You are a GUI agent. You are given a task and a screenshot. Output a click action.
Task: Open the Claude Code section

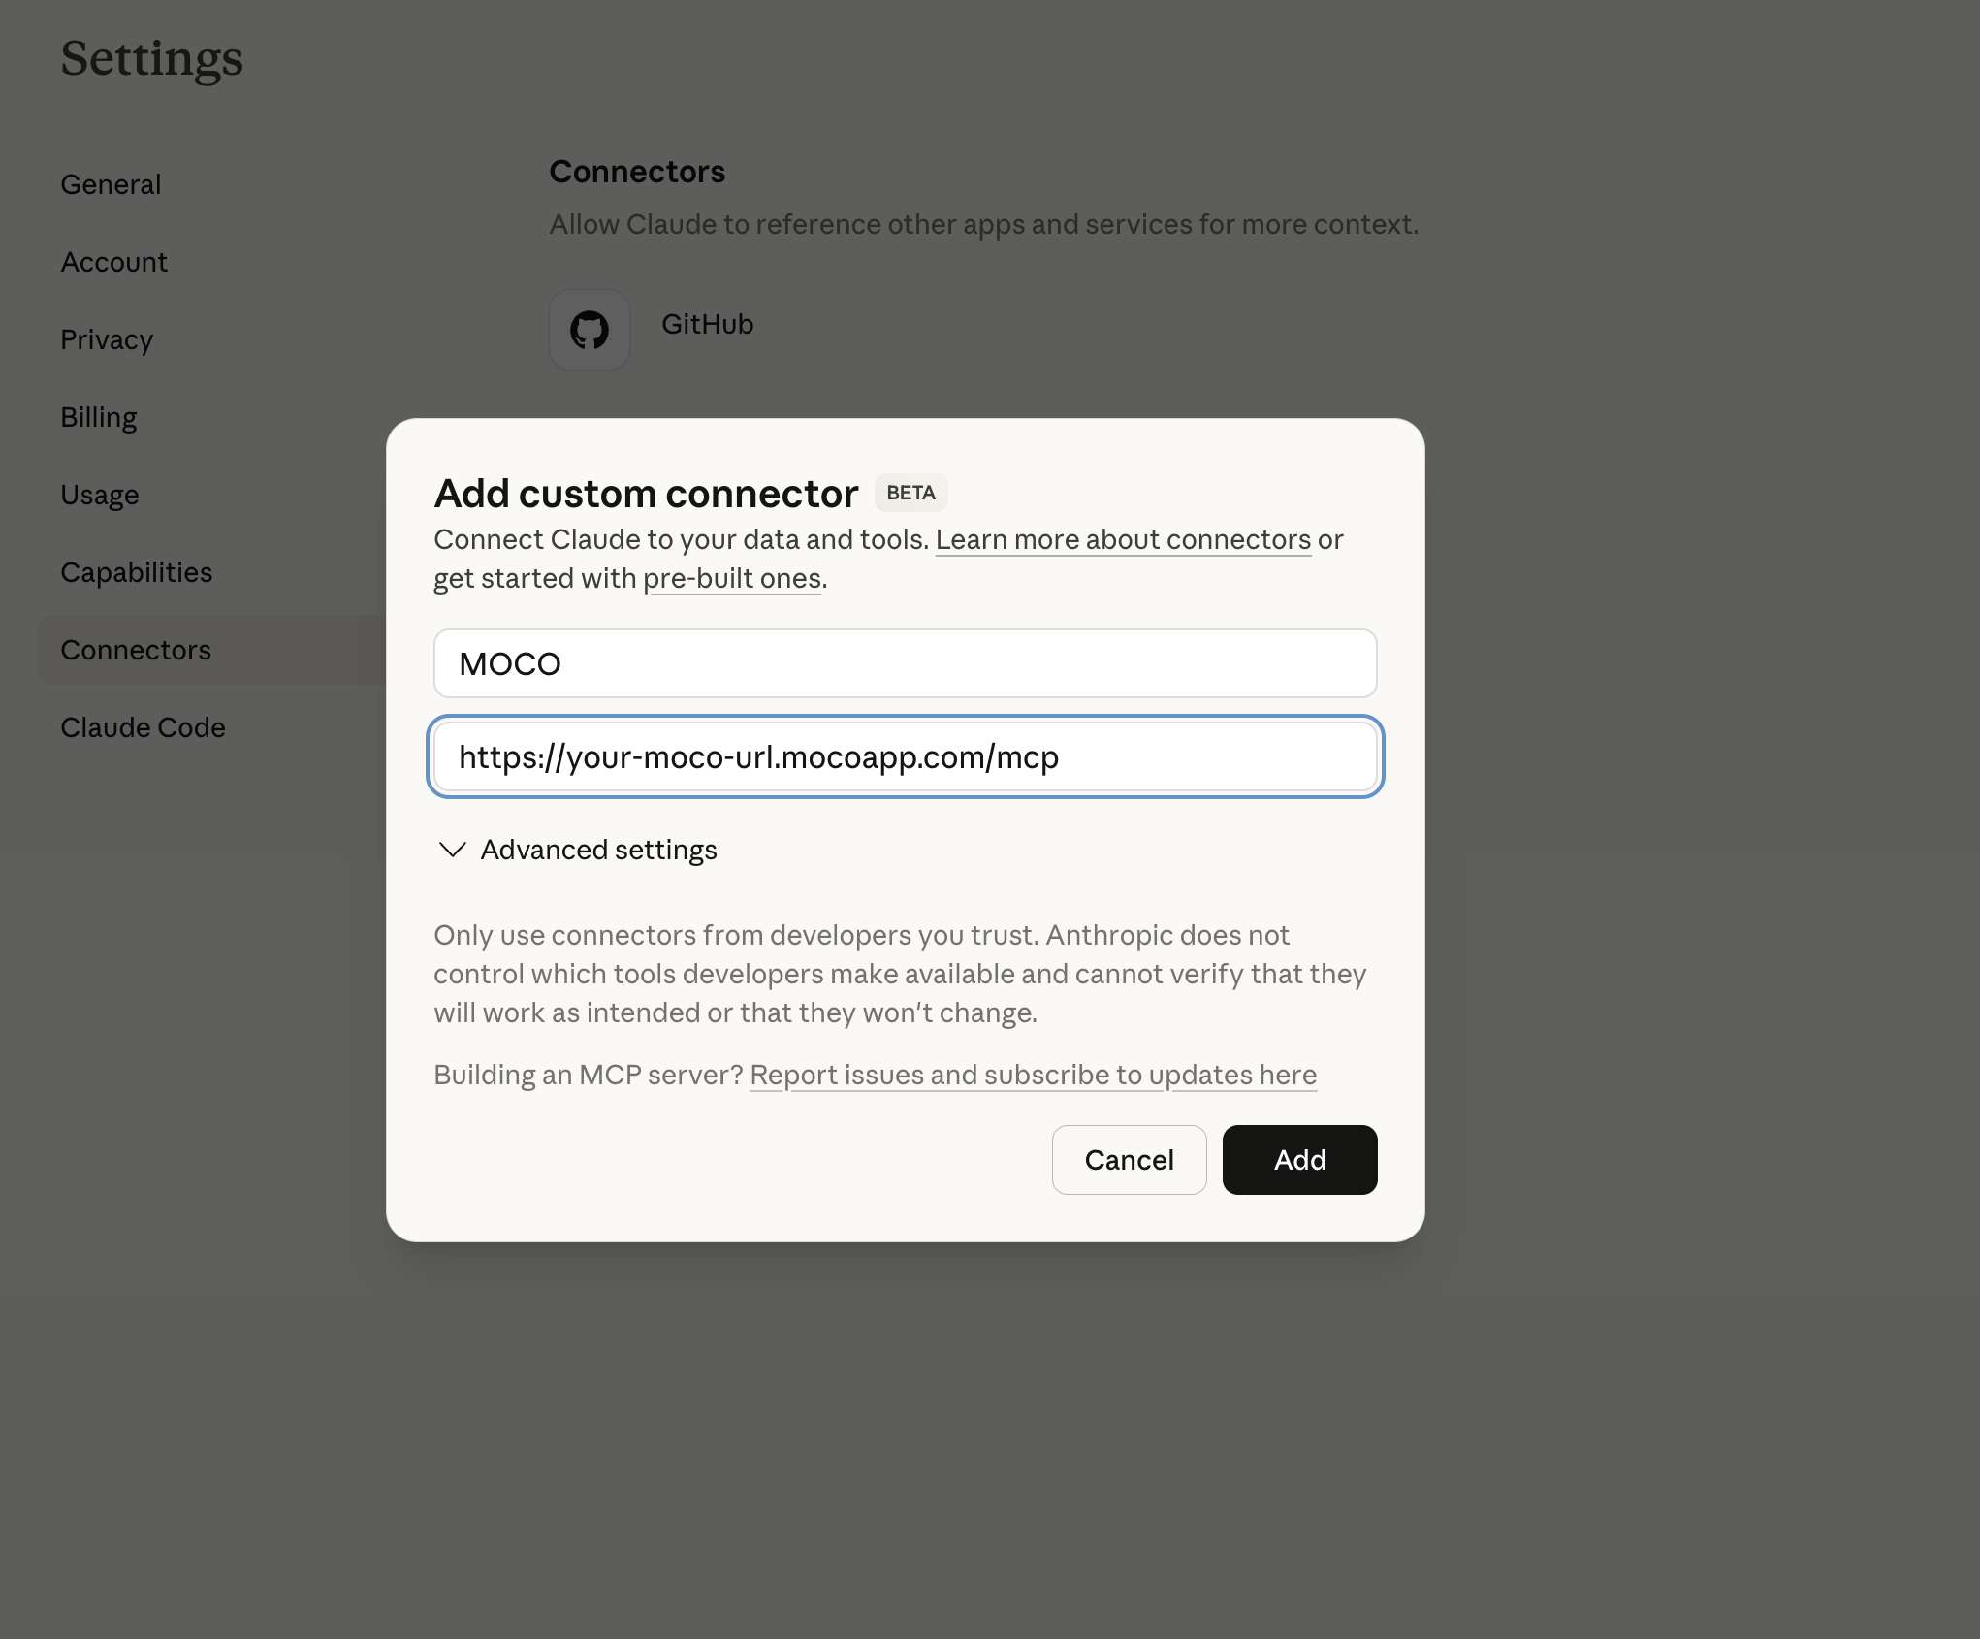(x=143, y=727)
